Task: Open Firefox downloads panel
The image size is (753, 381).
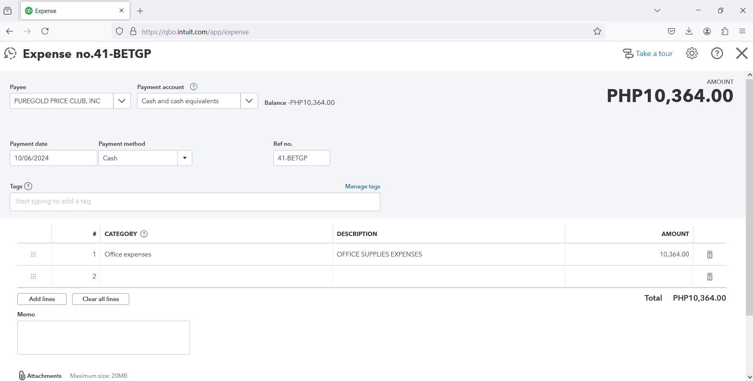Action: click(689, 31)
